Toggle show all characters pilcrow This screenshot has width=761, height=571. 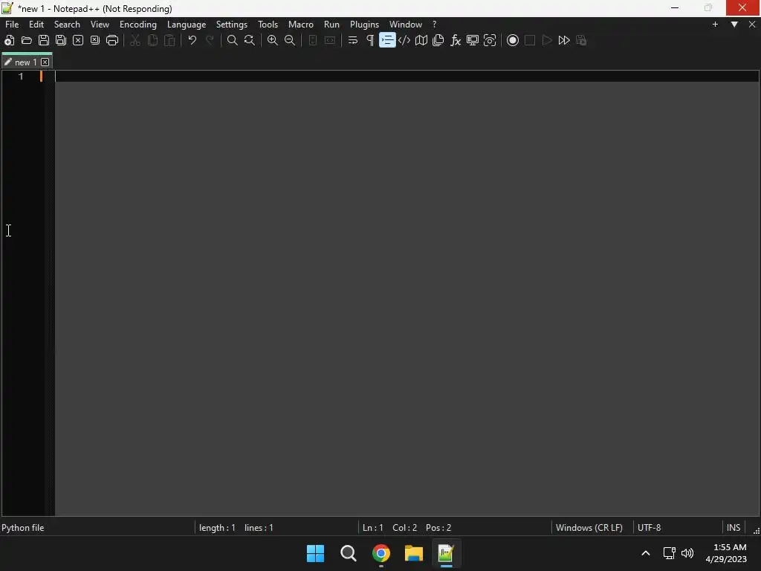[370, 40]
